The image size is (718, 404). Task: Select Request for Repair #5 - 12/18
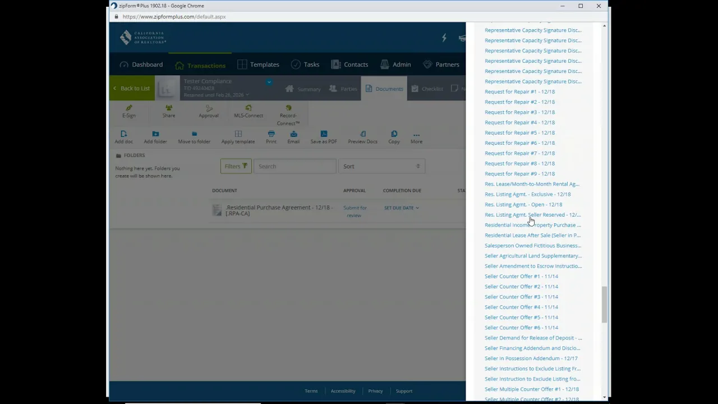coord(519,132)
